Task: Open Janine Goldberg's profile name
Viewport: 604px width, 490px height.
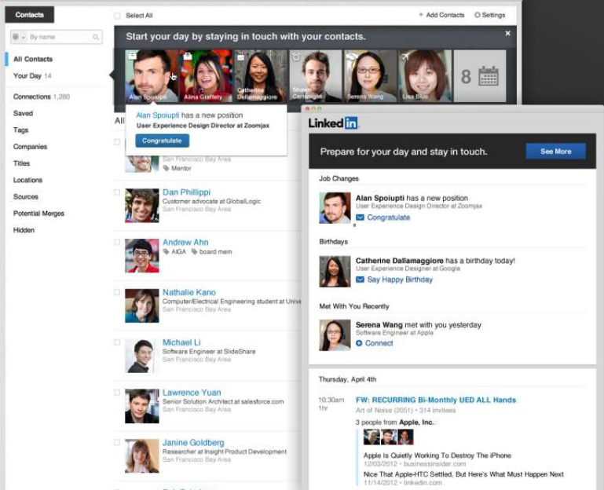Action: tap(193, 443)
